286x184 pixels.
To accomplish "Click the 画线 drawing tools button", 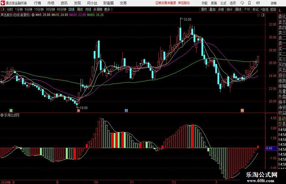I will click(238, 9).
